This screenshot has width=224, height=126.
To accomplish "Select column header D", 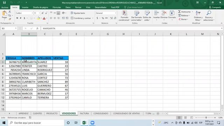I will tap(61, 34).
